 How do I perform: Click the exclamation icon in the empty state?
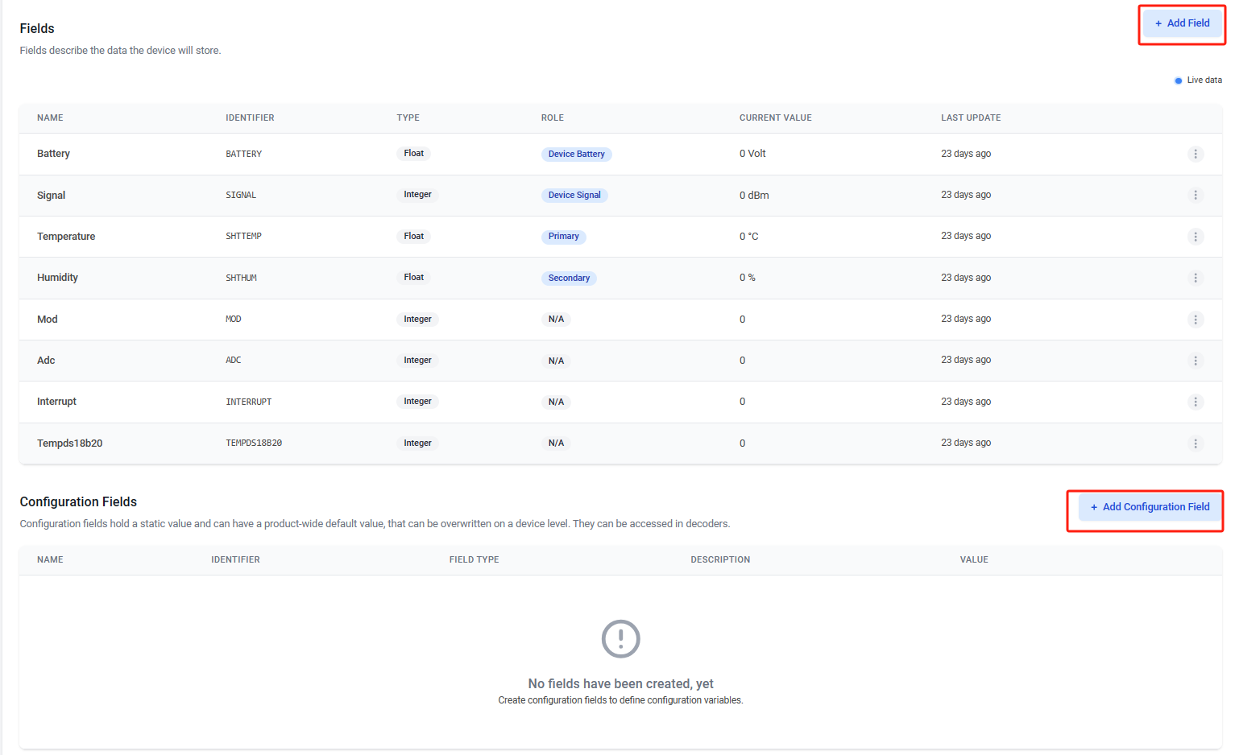pyautogui.click(x=621, y=639)
